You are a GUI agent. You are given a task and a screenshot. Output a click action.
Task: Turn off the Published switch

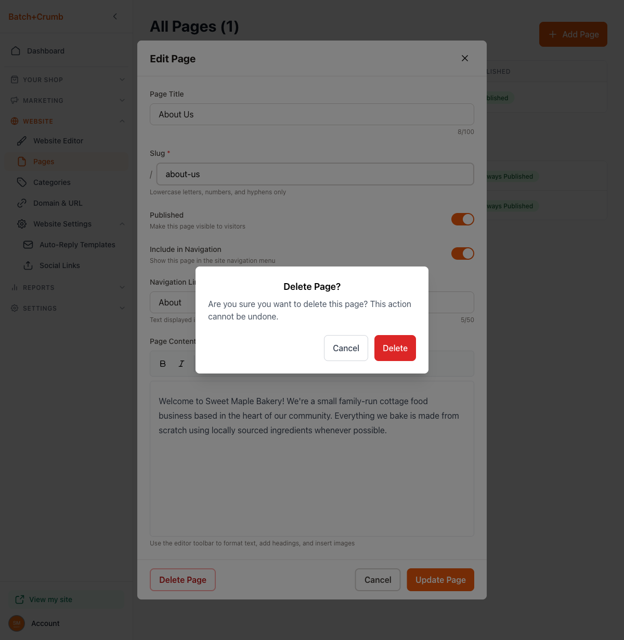[463, 219]
